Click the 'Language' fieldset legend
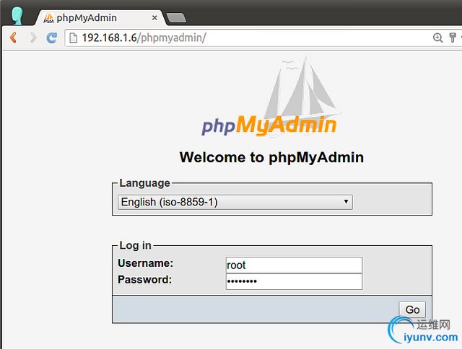 tap(144, 183)
